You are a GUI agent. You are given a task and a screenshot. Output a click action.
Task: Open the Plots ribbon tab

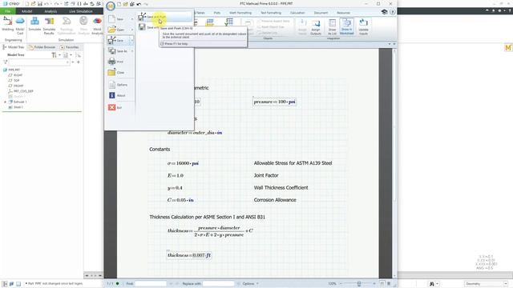[217, 13]
